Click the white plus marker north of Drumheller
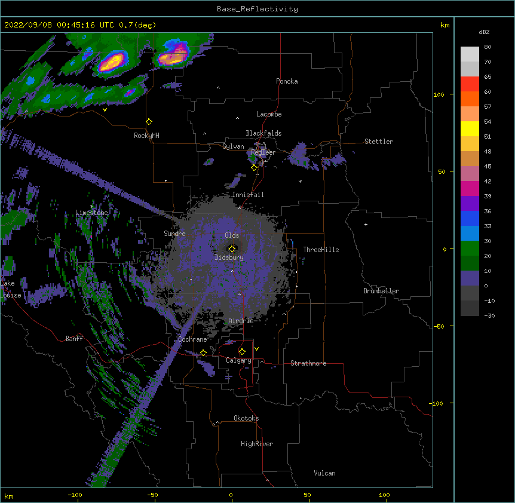The image size is (515, 503). click(366, 224)
